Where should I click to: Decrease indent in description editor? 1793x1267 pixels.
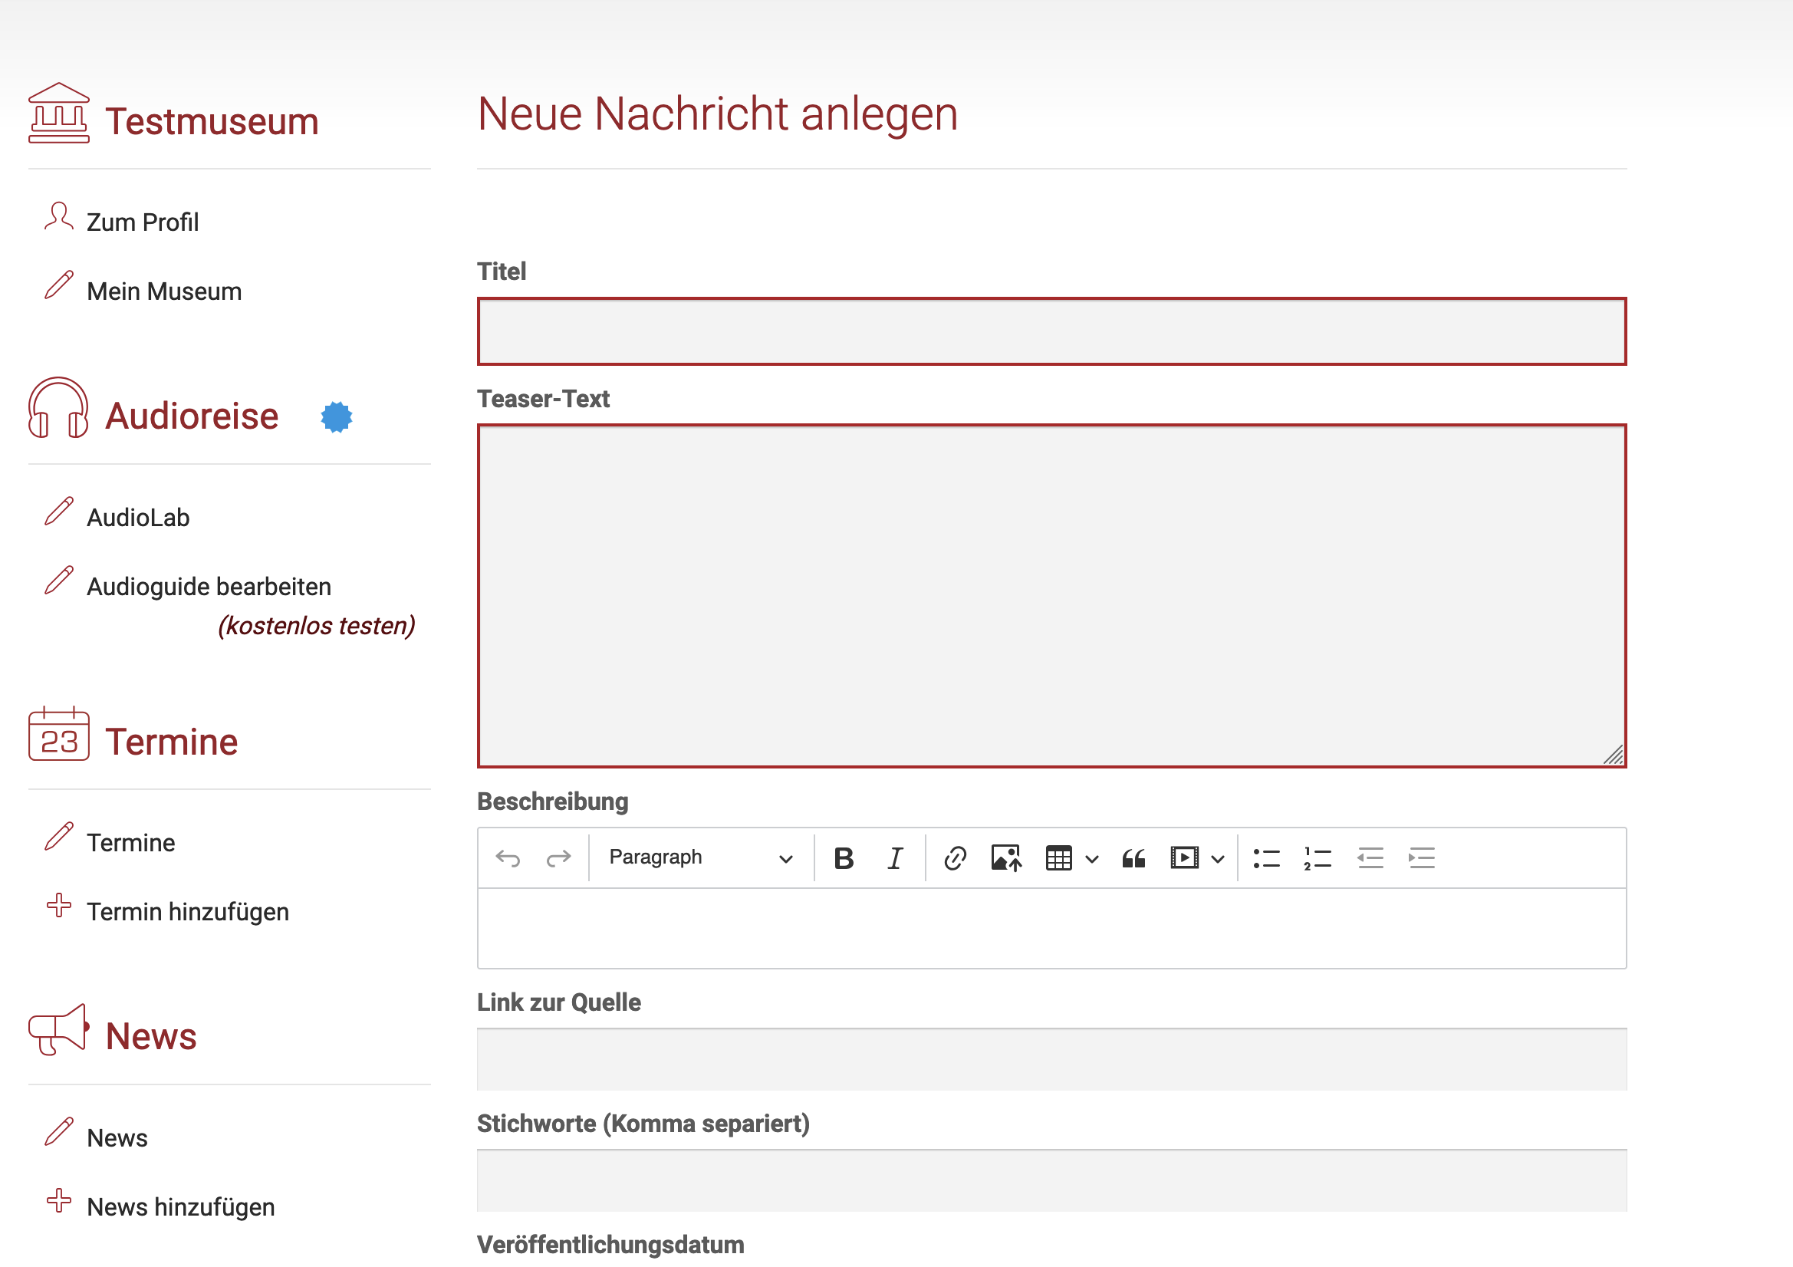click(x=1370, y=858)
